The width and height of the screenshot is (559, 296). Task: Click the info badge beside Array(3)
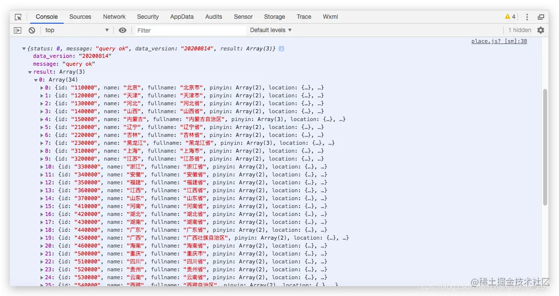tap(281, 48)
